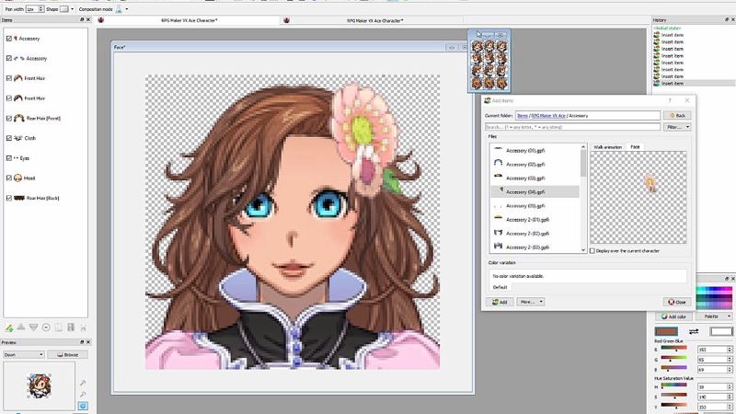The height and width of the screenshot is (414, 736).
Task: Select Accessory 2-(03).gpfi file
Action: [x=535, y=247]
